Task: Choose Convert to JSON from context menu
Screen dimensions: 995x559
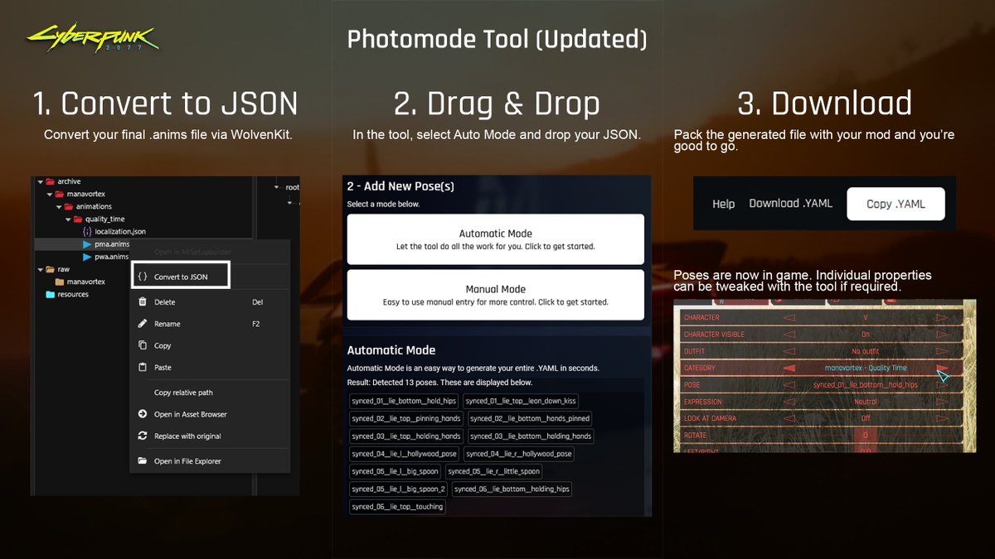Action: pos(181,277)
